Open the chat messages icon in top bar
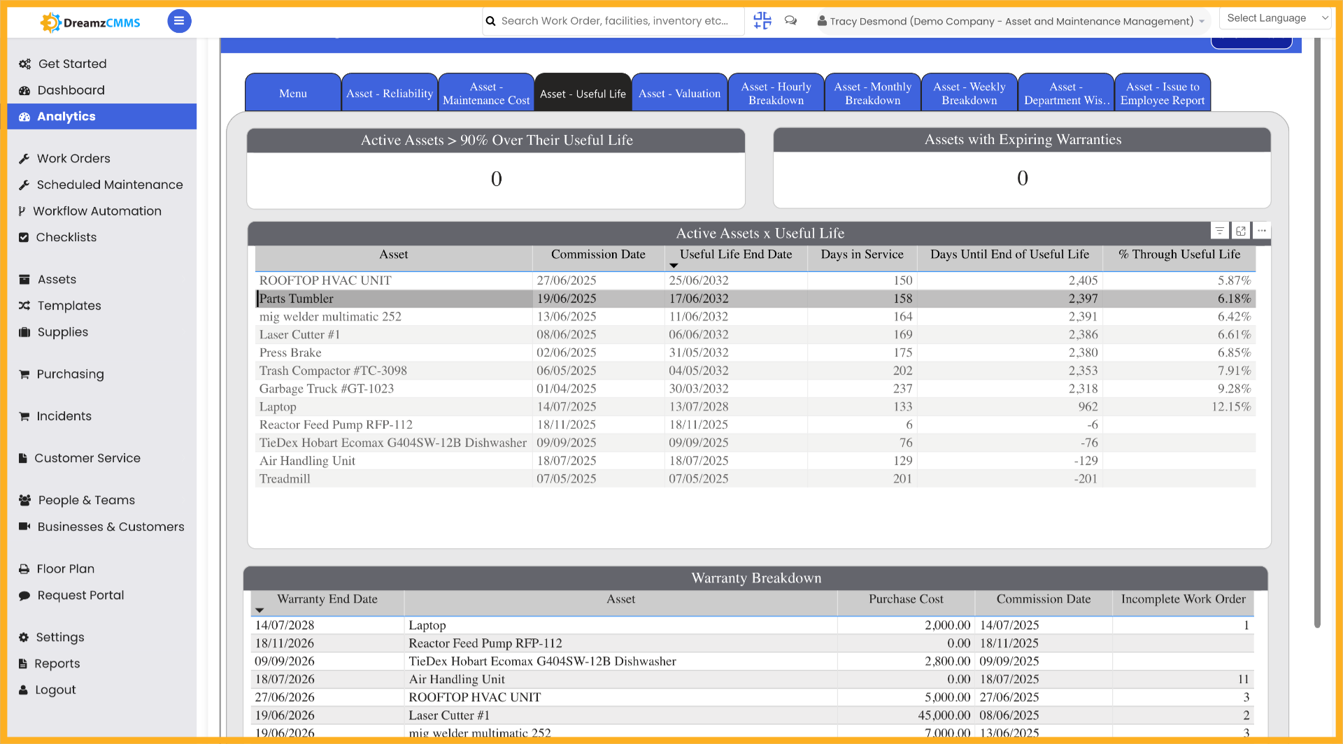 pos(790,21)
